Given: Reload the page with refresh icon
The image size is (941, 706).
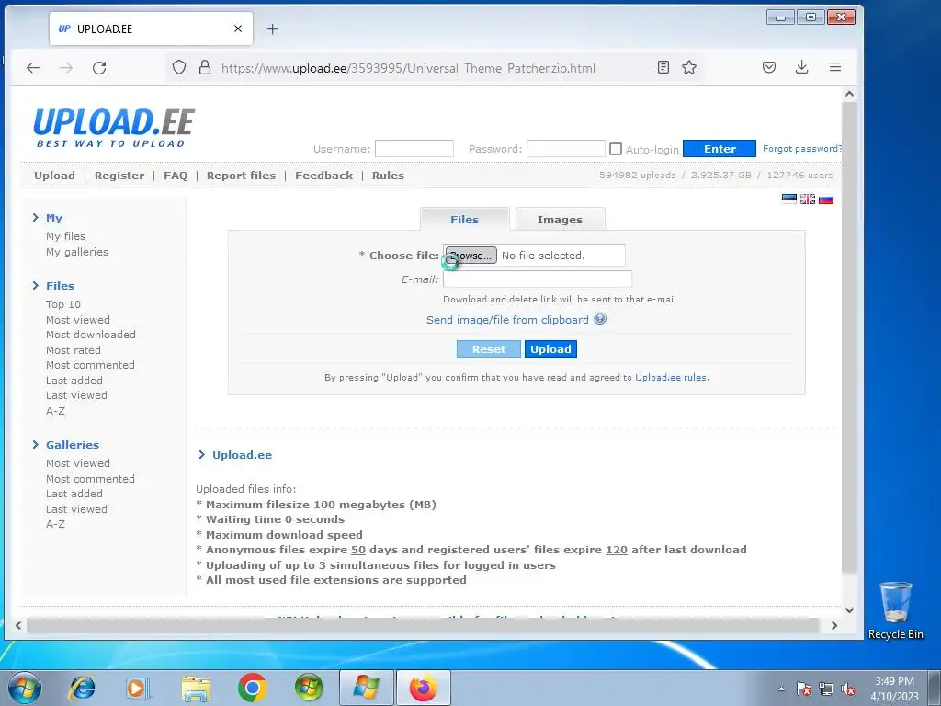Looking at the screenshot, I should coord(99,68).
